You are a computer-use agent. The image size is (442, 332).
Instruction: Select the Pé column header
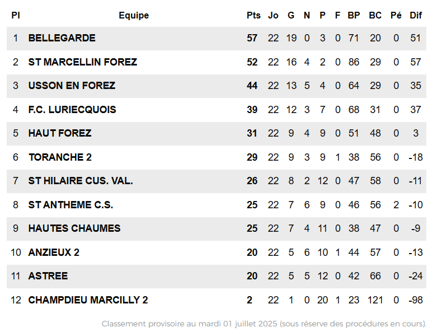point(396,15)
